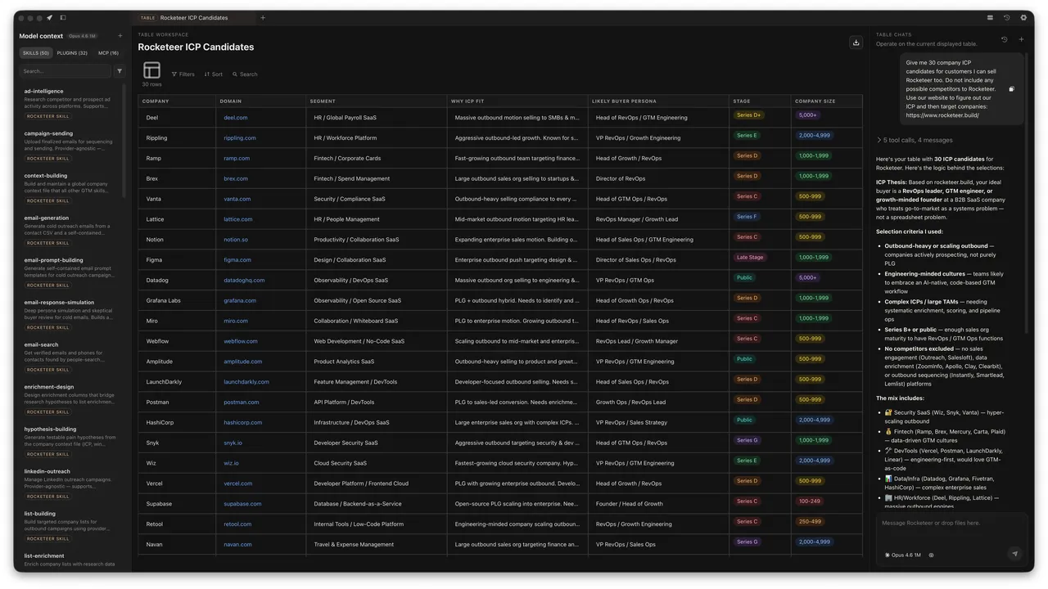Open the skills filter funnel button
This screenshot has height=589, width=1048.
(119, 71)
